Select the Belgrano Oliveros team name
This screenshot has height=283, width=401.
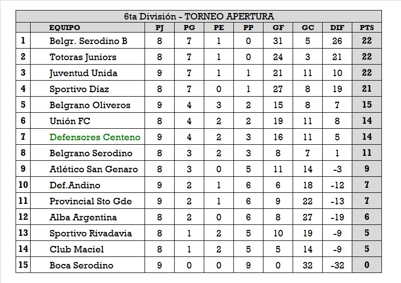[90, 105]
